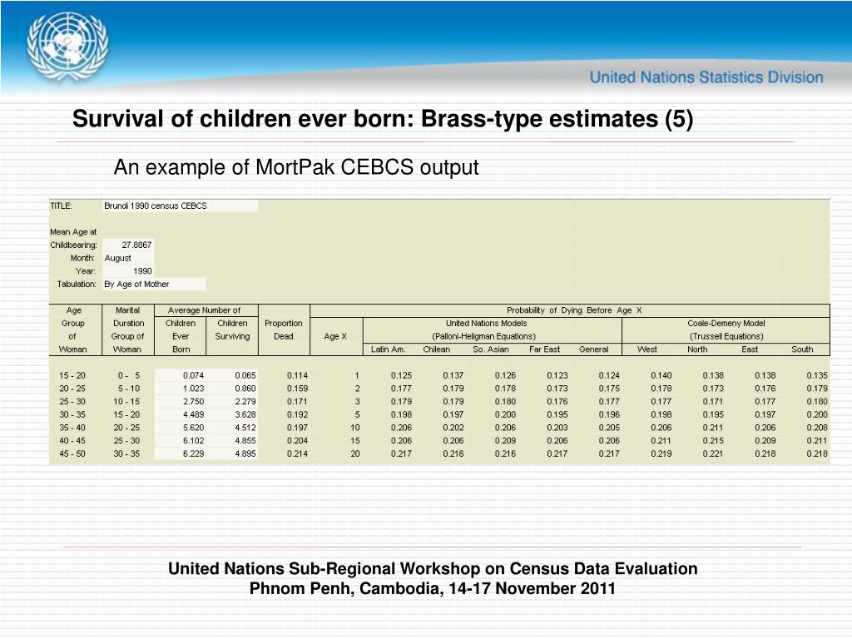This screenshot has width=852, height=639.
Task: Click the 'Proportion Dead' column header
Action: tap(284, 329)
